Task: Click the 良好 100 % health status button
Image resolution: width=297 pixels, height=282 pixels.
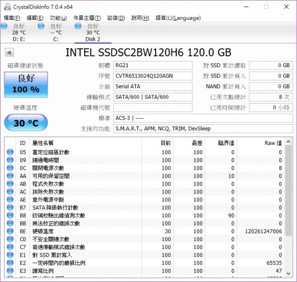Action: 26,85
